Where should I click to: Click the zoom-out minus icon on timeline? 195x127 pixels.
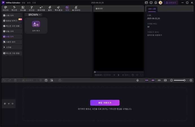coord(172,80)
